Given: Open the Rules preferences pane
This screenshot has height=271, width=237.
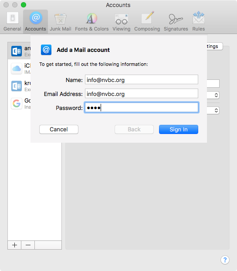Looking at the screenshot, I should pyautogui.click(x=199, y=22).
